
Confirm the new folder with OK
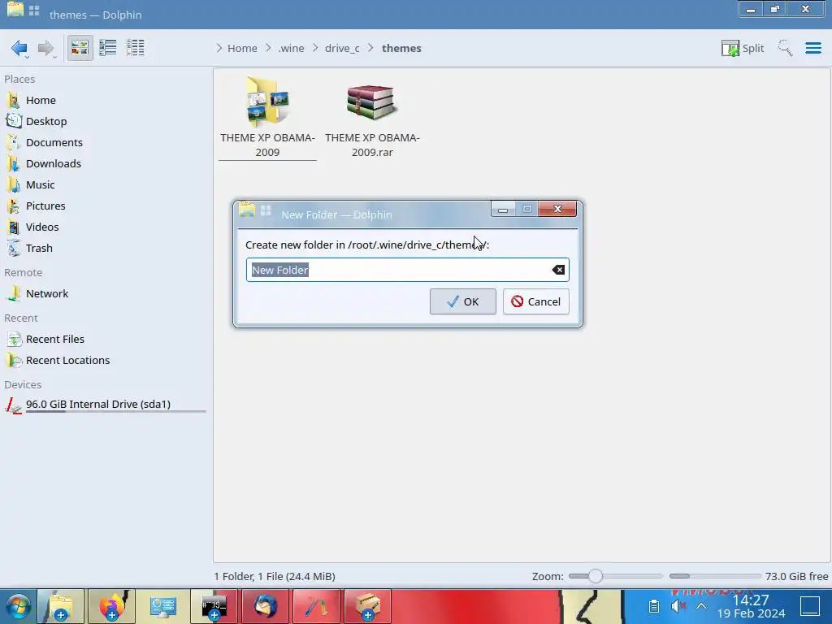coord(462,302)
